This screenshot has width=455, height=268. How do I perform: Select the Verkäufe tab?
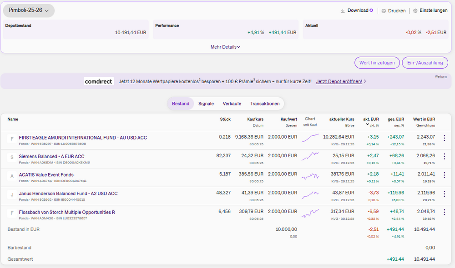pyautogui.click(x=232, y=104)
